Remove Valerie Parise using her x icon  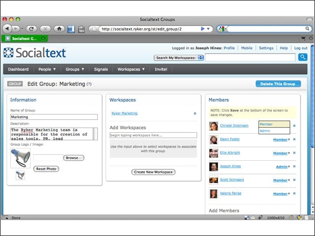tap(294, 193)
